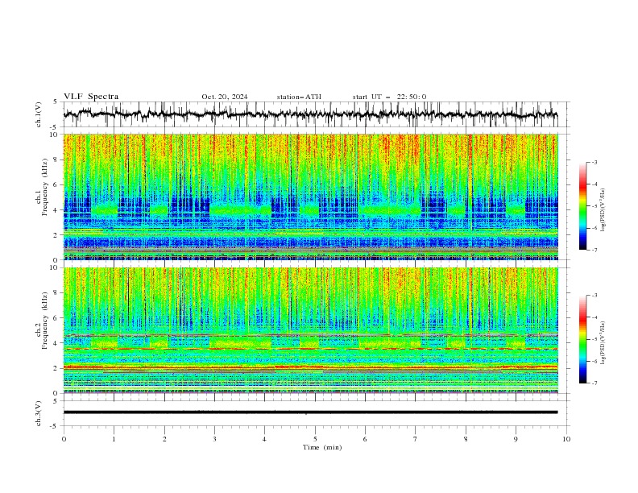Click time axis tick label "1"

pos(114,439)
